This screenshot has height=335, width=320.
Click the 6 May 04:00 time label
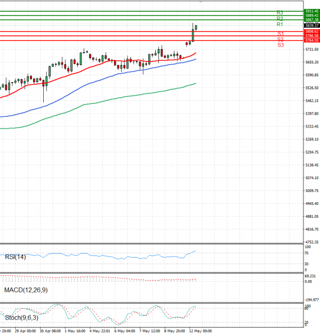click(x=124, y=331)
